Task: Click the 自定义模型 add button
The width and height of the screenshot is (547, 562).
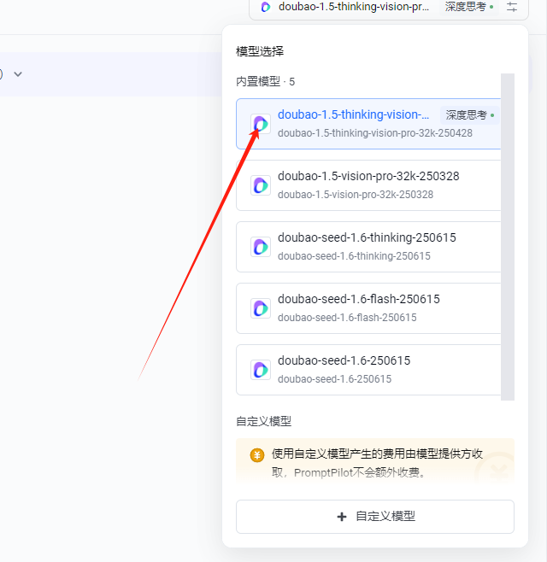Action: coord(375,517)
